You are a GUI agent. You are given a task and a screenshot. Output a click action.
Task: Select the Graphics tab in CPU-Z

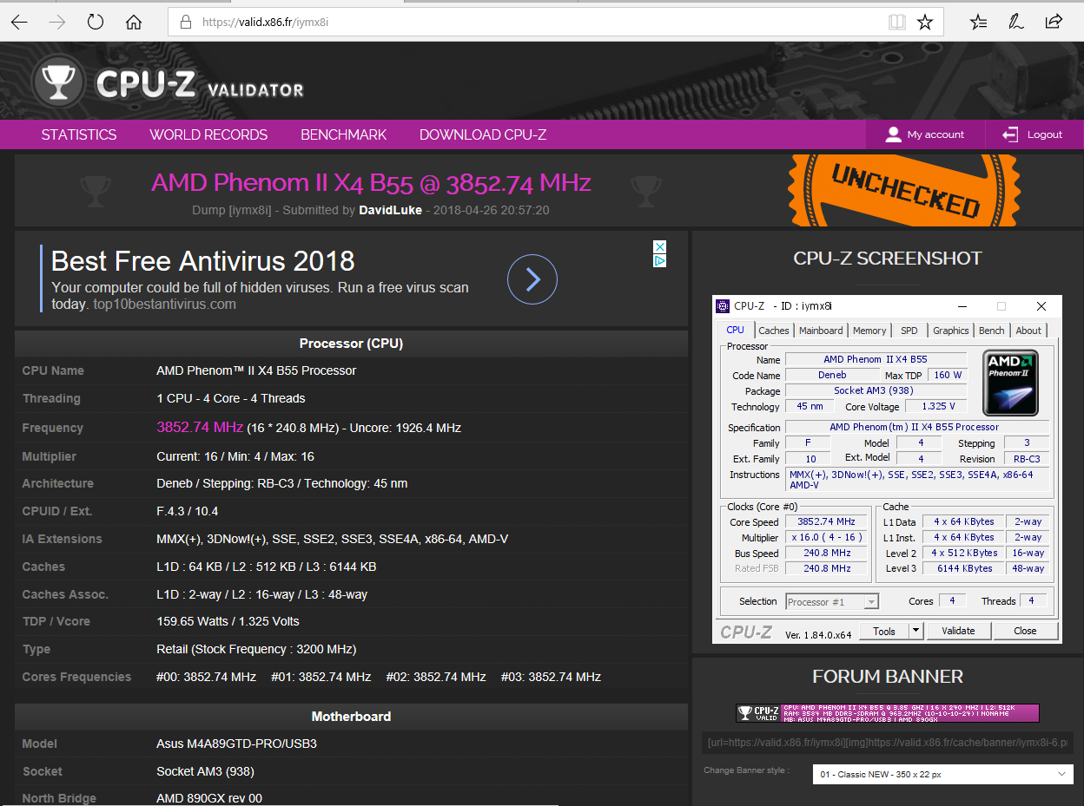tap(951, 331)
